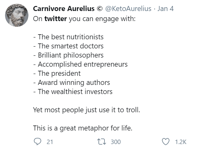Click the retweet count 300
This screenshot has width=202, height=150.
click(x=116, y=142)
